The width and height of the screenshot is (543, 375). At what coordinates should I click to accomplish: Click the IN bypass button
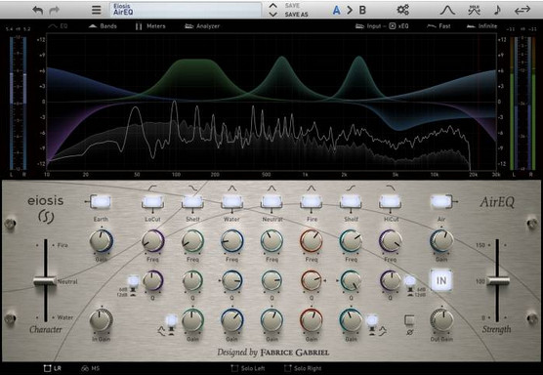coord(441,280)
